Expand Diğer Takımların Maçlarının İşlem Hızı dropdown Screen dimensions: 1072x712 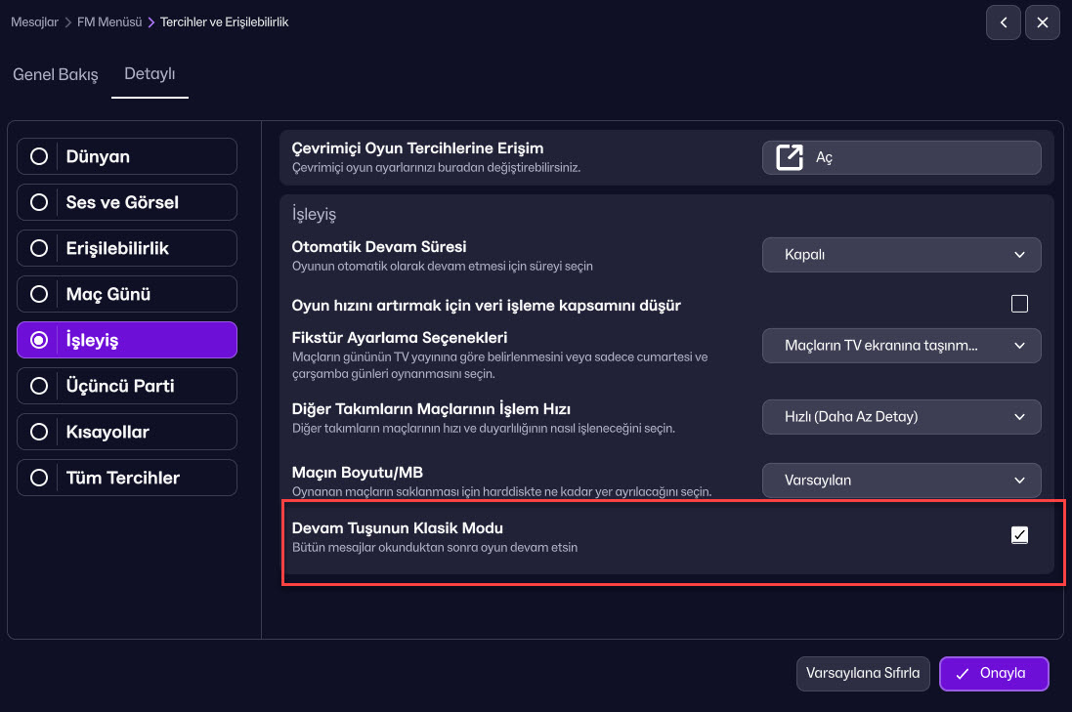pyautogui.click(x=901, y=417)
